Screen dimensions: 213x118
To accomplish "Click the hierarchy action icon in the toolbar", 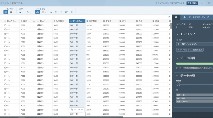I will pyautogui.click(x=51, y=12).
